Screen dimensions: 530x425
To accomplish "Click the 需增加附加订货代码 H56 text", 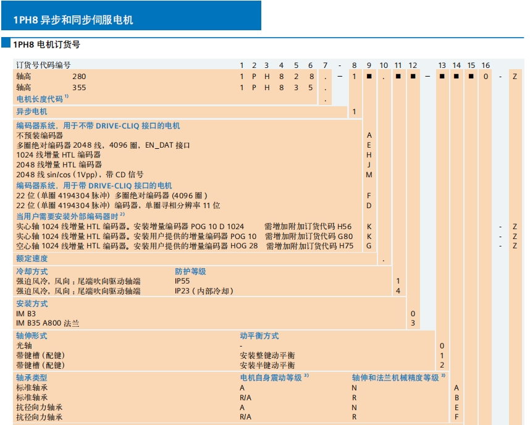I will pyautogui.click(x=308, y=227).
